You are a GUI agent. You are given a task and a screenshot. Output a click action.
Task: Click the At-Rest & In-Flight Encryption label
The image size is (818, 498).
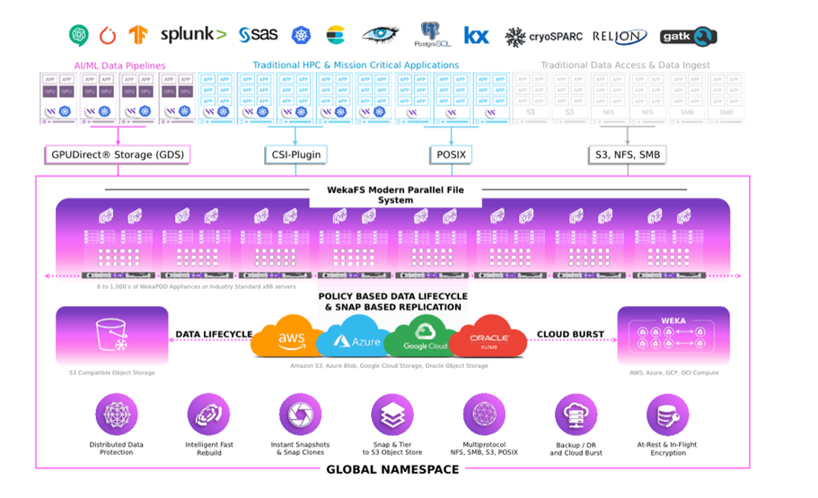[668, 449]
